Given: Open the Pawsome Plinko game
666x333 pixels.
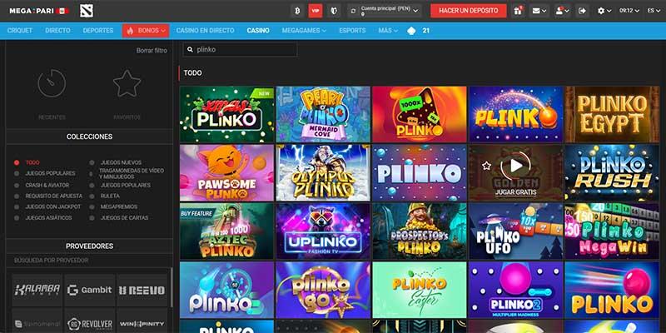Looking at the screenshot, I should click(226, 172).
